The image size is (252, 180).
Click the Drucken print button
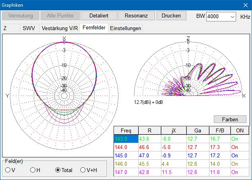tap(171, 16)
